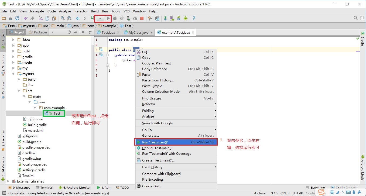Screen dimensions: 366x196
Task: Toggle the 2: Favorites tool window button
Action: click(3, 140)
